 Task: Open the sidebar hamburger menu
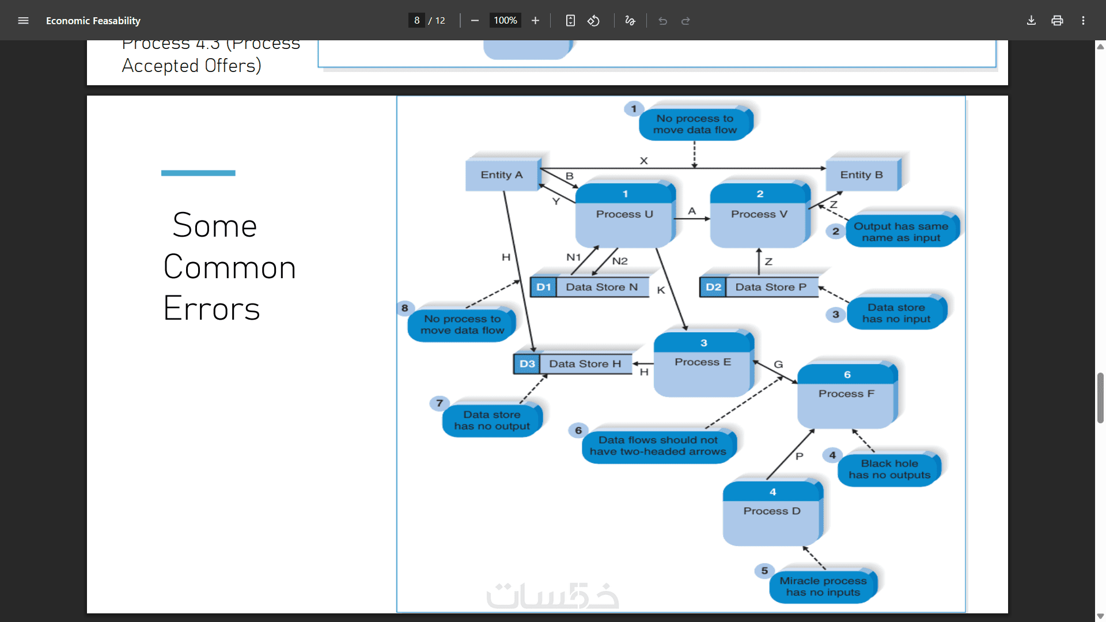[23, 21]
